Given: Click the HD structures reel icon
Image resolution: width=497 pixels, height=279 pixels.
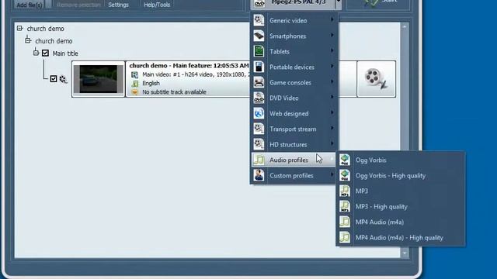Looking at the screenshot, I should [259, 144].
